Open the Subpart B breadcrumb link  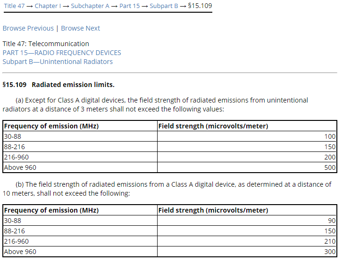point(164,6)
